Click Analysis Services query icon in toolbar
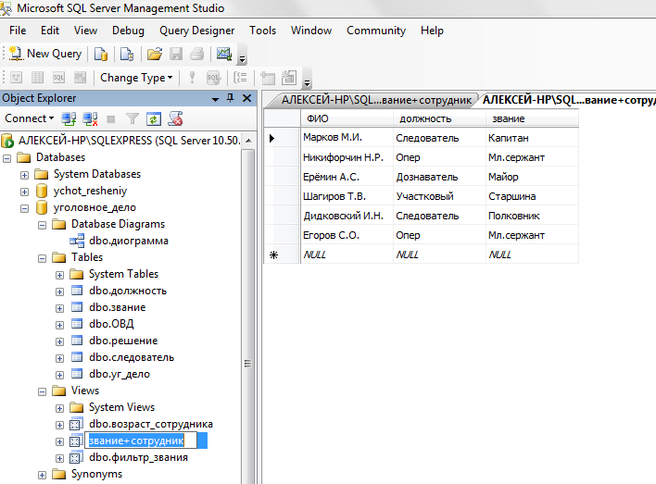 pos(127,54)
